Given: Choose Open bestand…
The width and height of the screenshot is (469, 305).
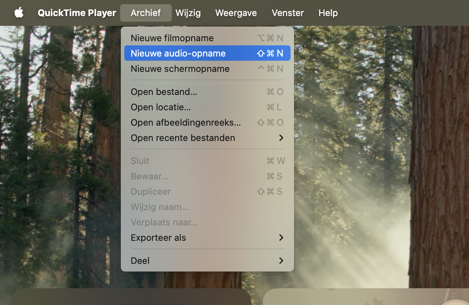Looking at the screenshot, I should coord(207,92).
